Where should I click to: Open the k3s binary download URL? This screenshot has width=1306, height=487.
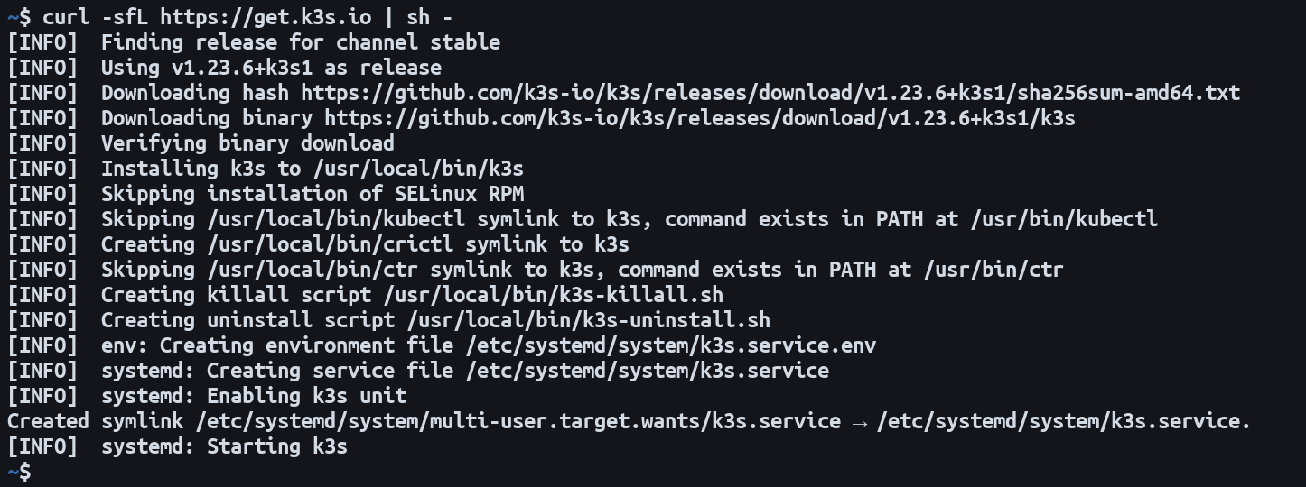[x=700, y=117]
